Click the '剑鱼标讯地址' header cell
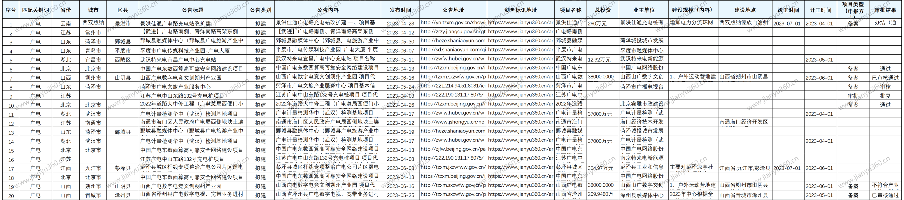 tap(521, 10)
